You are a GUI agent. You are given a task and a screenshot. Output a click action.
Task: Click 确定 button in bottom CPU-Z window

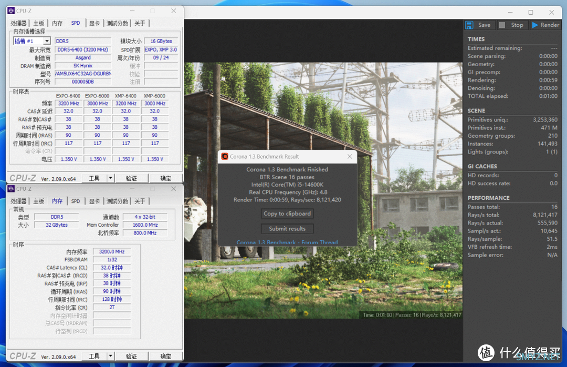pyautogui.click(x=165, y=356)
